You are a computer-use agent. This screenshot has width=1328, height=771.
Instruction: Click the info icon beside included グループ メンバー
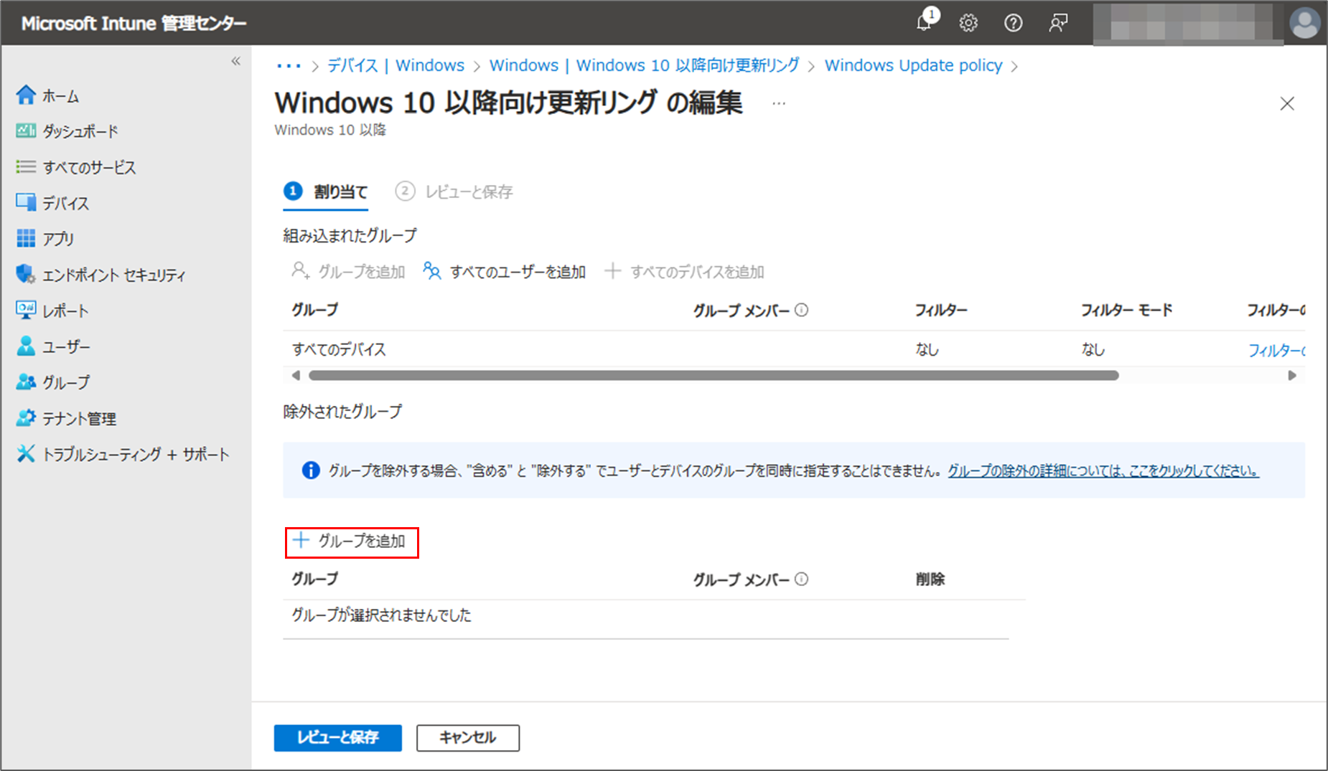(x=802, y=310)
